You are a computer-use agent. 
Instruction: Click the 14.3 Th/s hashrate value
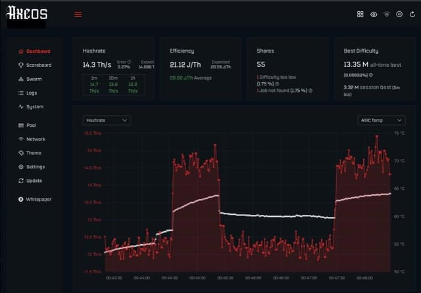pos(97,65)
